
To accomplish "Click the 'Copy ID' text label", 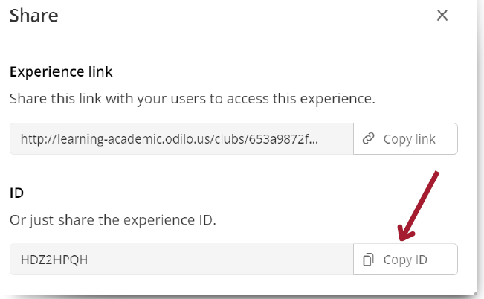I will coord(405,260).
